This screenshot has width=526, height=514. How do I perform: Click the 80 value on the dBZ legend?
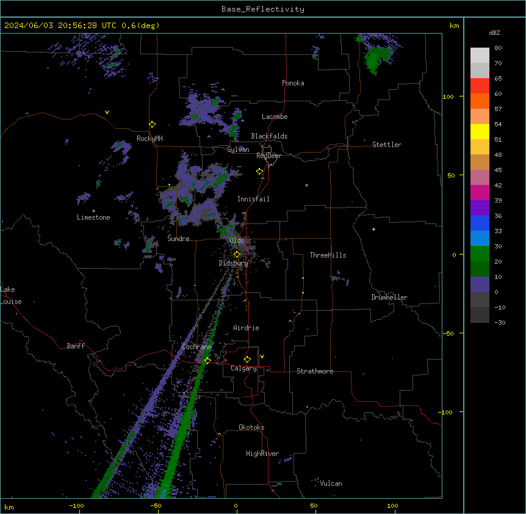pos(498,48)
